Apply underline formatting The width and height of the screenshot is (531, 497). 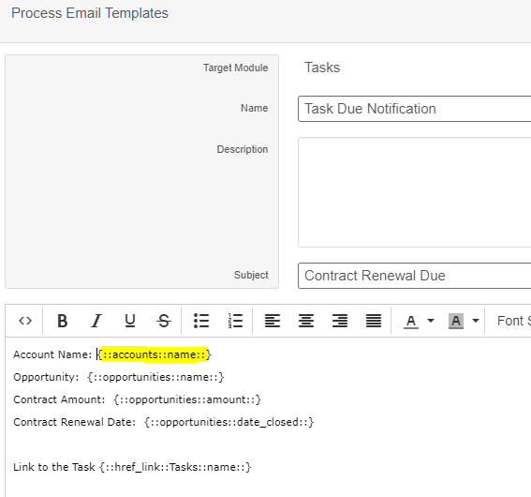[130, 321]
